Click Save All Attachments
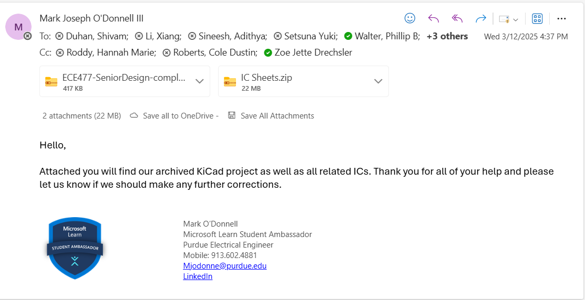This screenshot has width=585, height=300. [x=277, y=116]
